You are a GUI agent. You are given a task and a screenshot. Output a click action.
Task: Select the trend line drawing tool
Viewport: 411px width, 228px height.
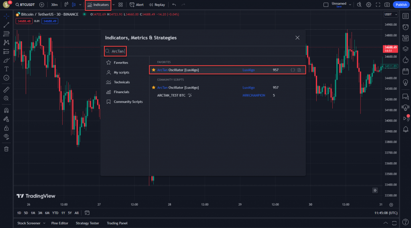[6, 25]
